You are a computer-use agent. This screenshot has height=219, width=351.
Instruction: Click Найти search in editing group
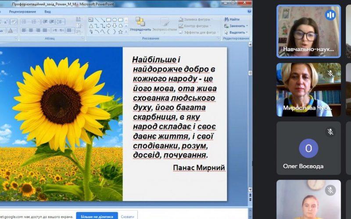(x=232, y=19)
